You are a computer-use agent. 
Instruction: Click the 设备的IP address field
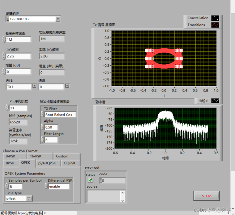[32, 19]
